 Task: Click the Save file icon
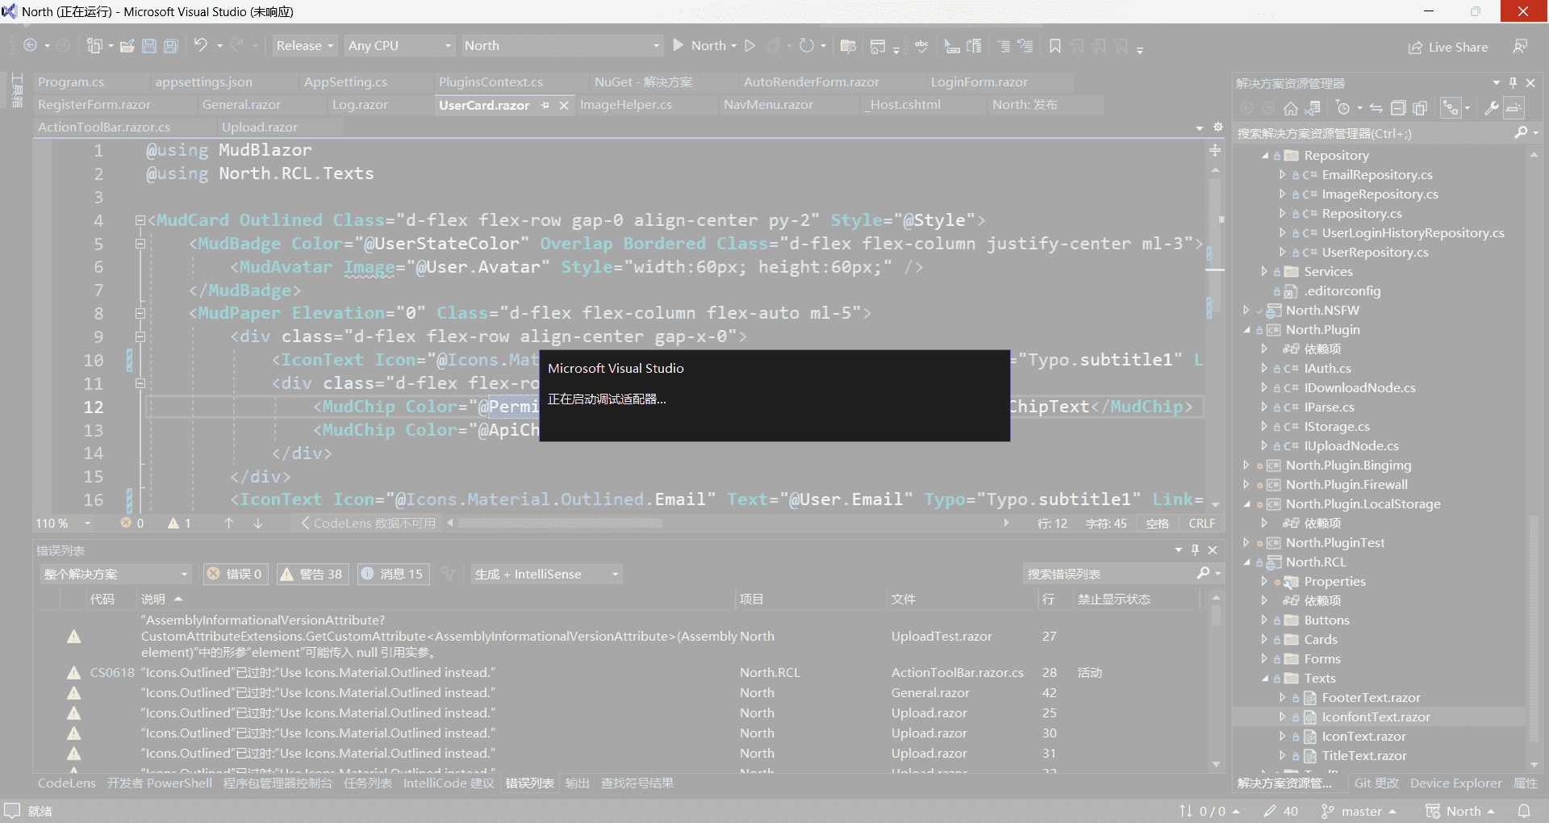149,46
